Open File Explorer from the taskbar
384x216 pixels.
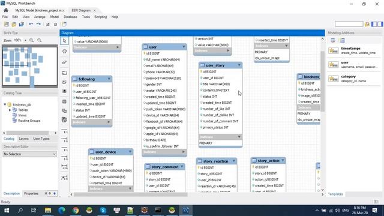tap(48, 210)
